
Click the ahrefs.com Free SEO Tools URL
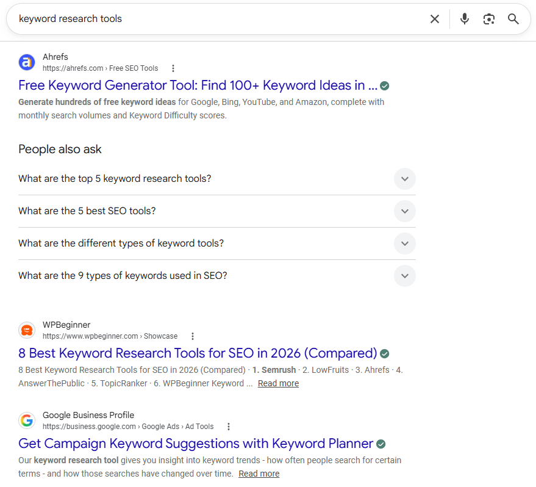[x=100, y=68]
